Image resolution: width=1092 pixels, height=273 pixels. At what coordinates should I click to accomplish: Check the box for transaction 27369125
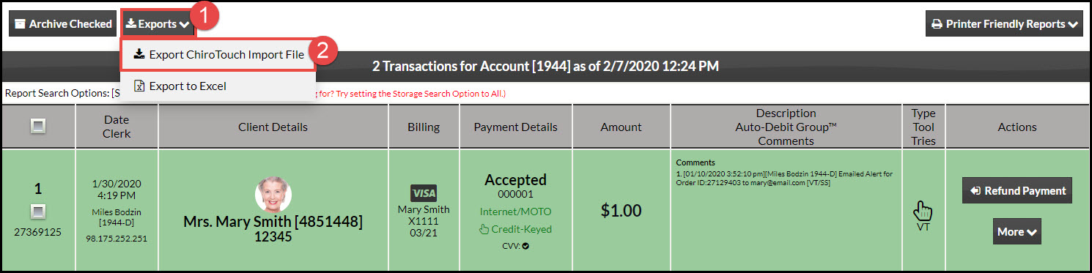[x=38, y=212]
